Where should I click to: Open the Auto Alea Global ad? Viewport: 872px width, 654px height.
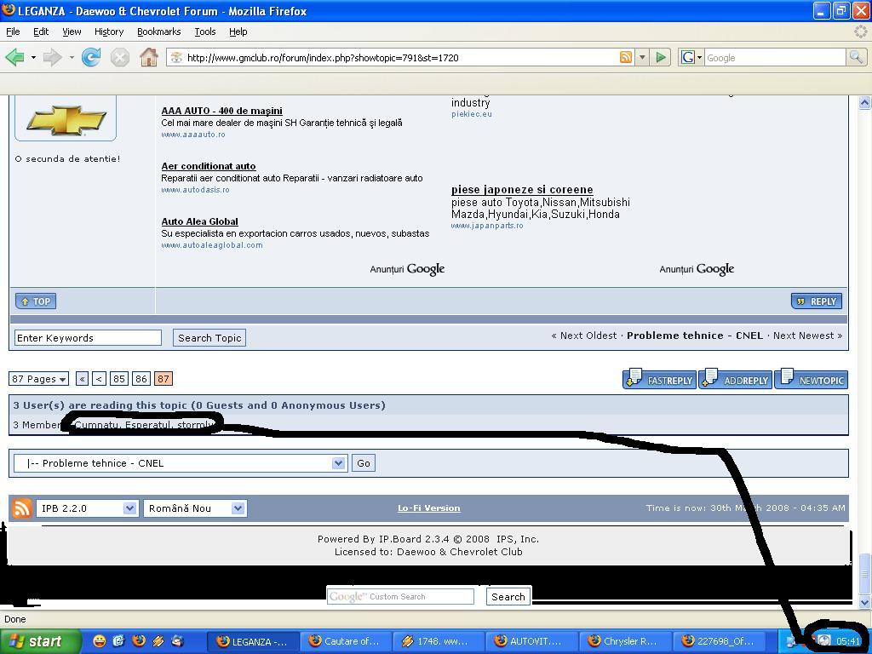click(x=199, y=221)
